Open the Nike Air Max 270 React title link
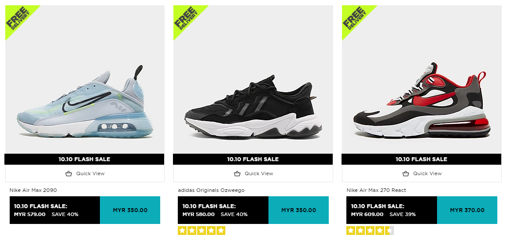This screenshot has width=507, height=238. 376,190
